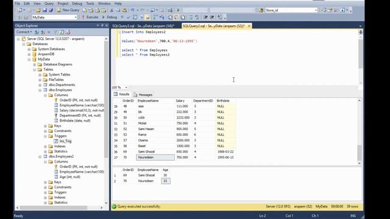Image resolution: width=390 pixels, height=219 pixels.
Task: Select the FileTables folder
Action: pos(56,80)
